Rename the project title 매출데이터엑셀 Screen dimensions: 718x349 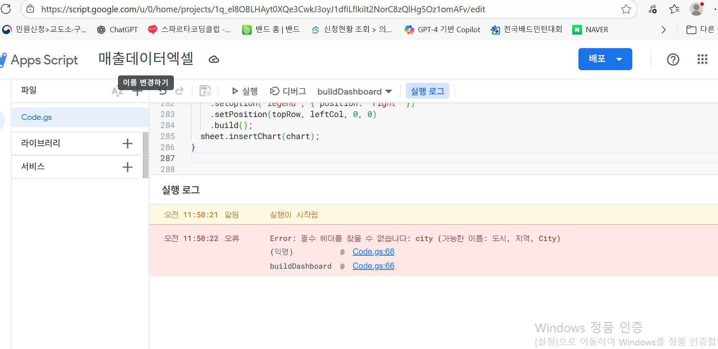coord(146,59)
